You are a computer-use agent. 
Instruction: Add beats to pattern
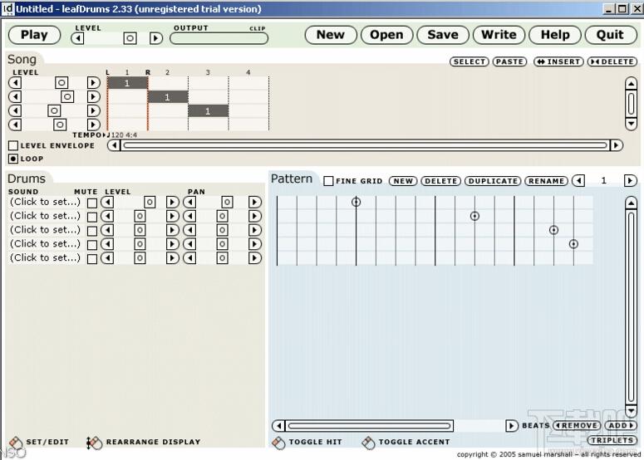coord(621,425)
